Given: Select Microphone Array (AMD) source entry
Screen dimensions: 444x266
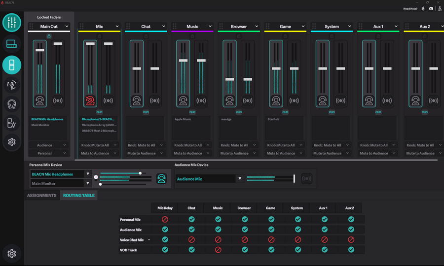Looking at the screenshot, I should point(99,125).
